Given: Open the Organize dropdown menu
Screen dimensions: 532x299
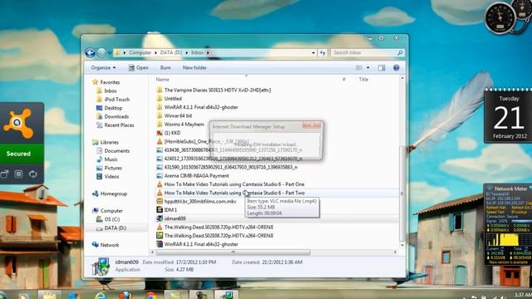Looking at the screenshot, I should point(103,68).
